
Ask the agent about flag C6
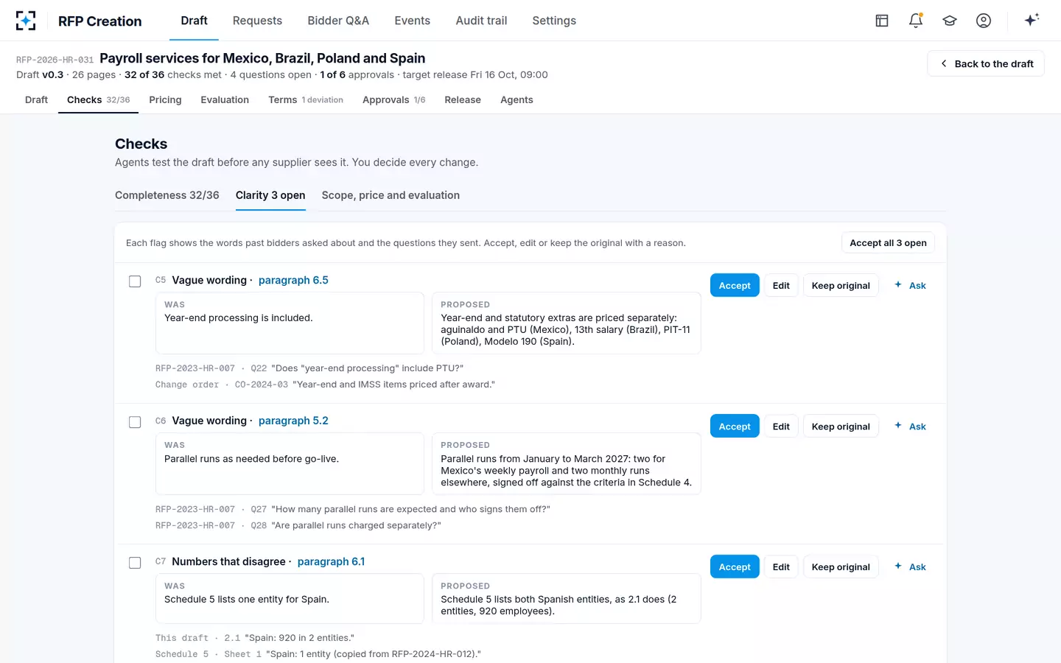point(910,427)
